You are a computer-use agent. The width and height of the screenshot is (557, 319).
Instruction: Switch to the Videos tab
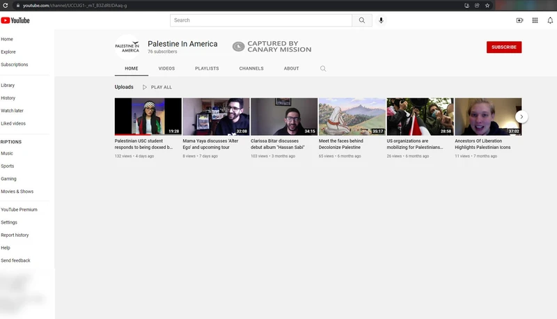(x=166, y=68)
